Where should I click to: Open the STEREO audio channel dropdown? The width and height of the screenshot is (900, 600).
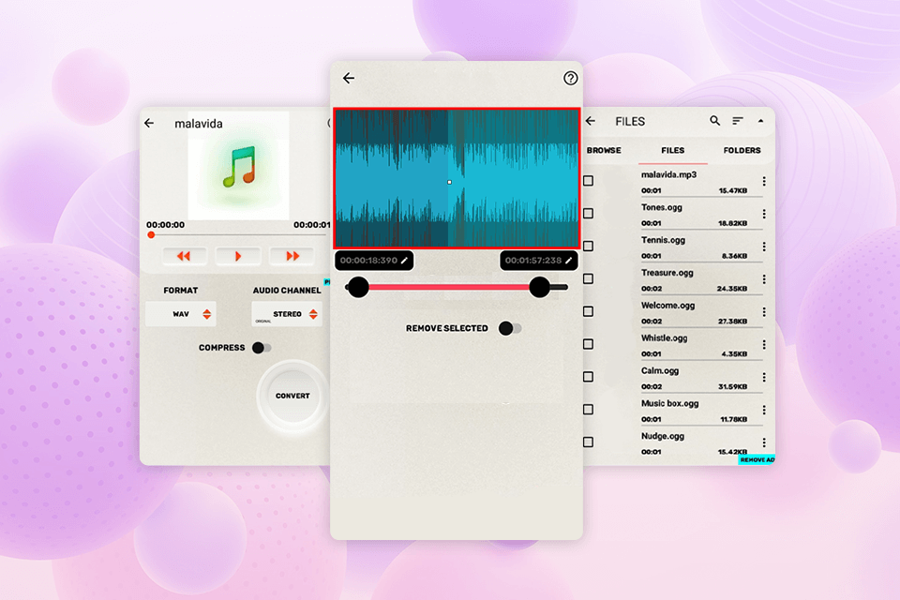click(287, 314)
